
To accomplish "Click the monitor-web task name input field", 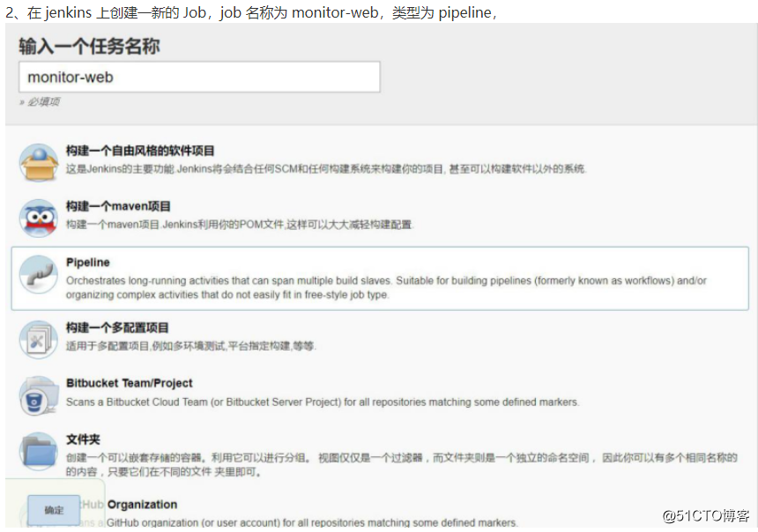I will (199, 77).
